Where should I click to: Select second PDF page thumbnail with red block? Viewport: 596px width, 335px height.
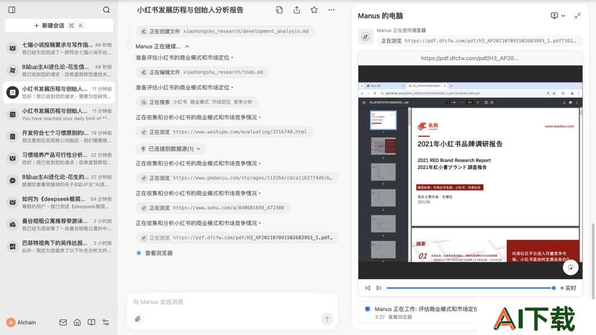coord(383,146)
